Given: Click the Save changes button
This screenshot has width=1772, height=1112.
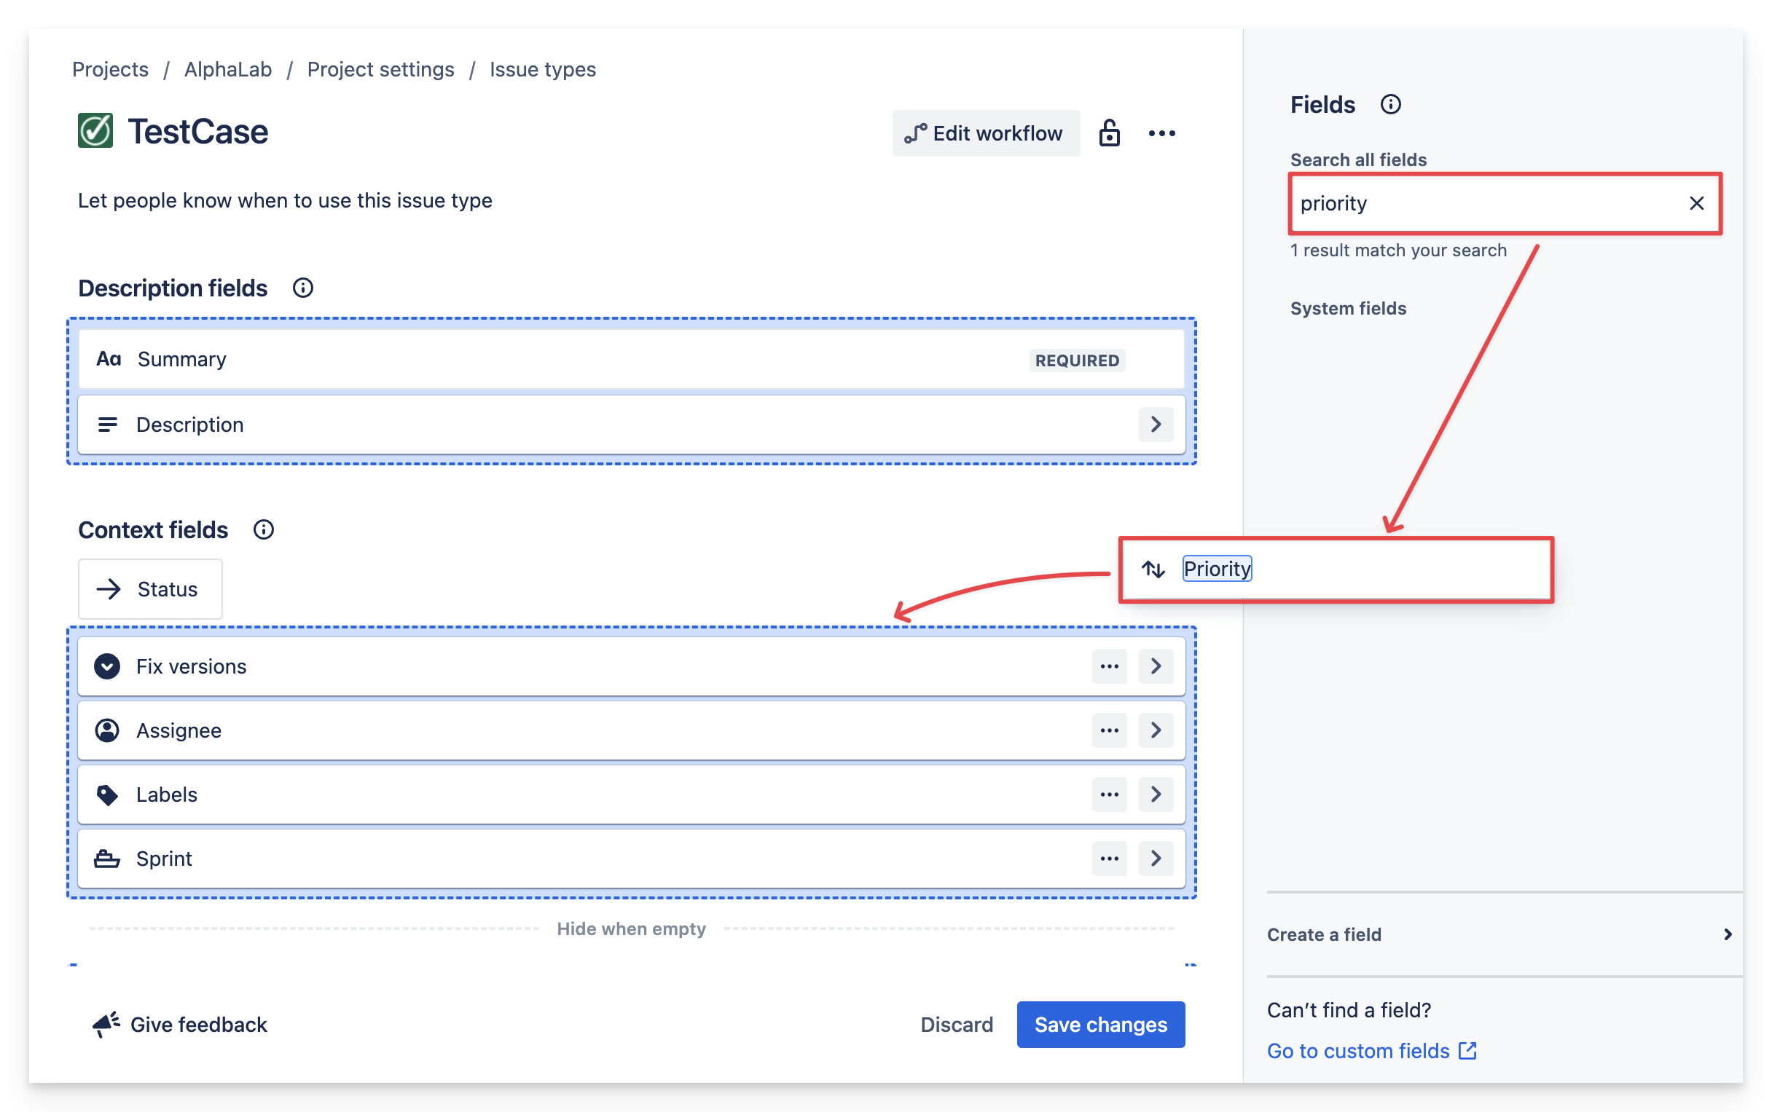Looking at the screenshot, I should click(1100, 1024).
